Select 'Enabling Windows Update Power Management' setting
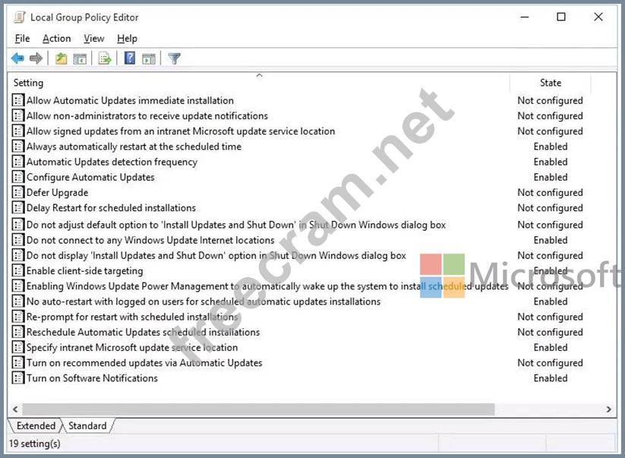Viewport: 625px width, 458px height. tap(267, 286)
